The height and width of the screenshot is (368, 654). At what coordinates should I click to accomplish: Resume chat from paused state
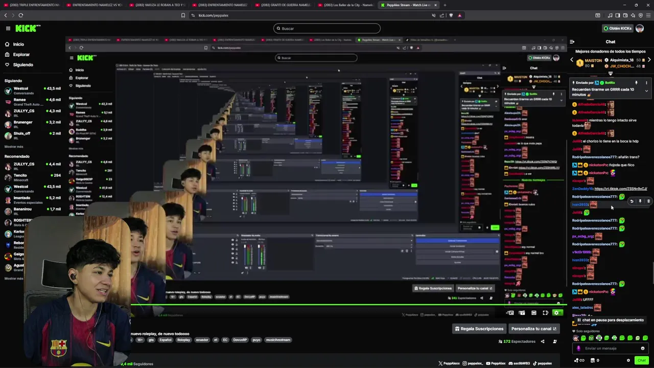click(610, 320)
